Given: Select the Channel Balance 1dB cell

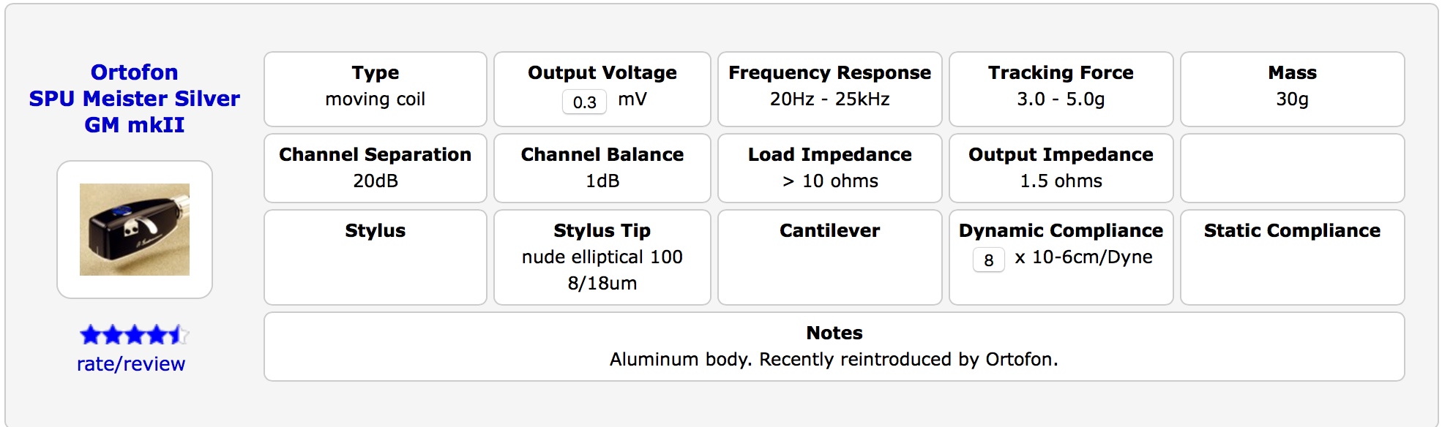Looking at the screenshot, I should pos(602,168).
